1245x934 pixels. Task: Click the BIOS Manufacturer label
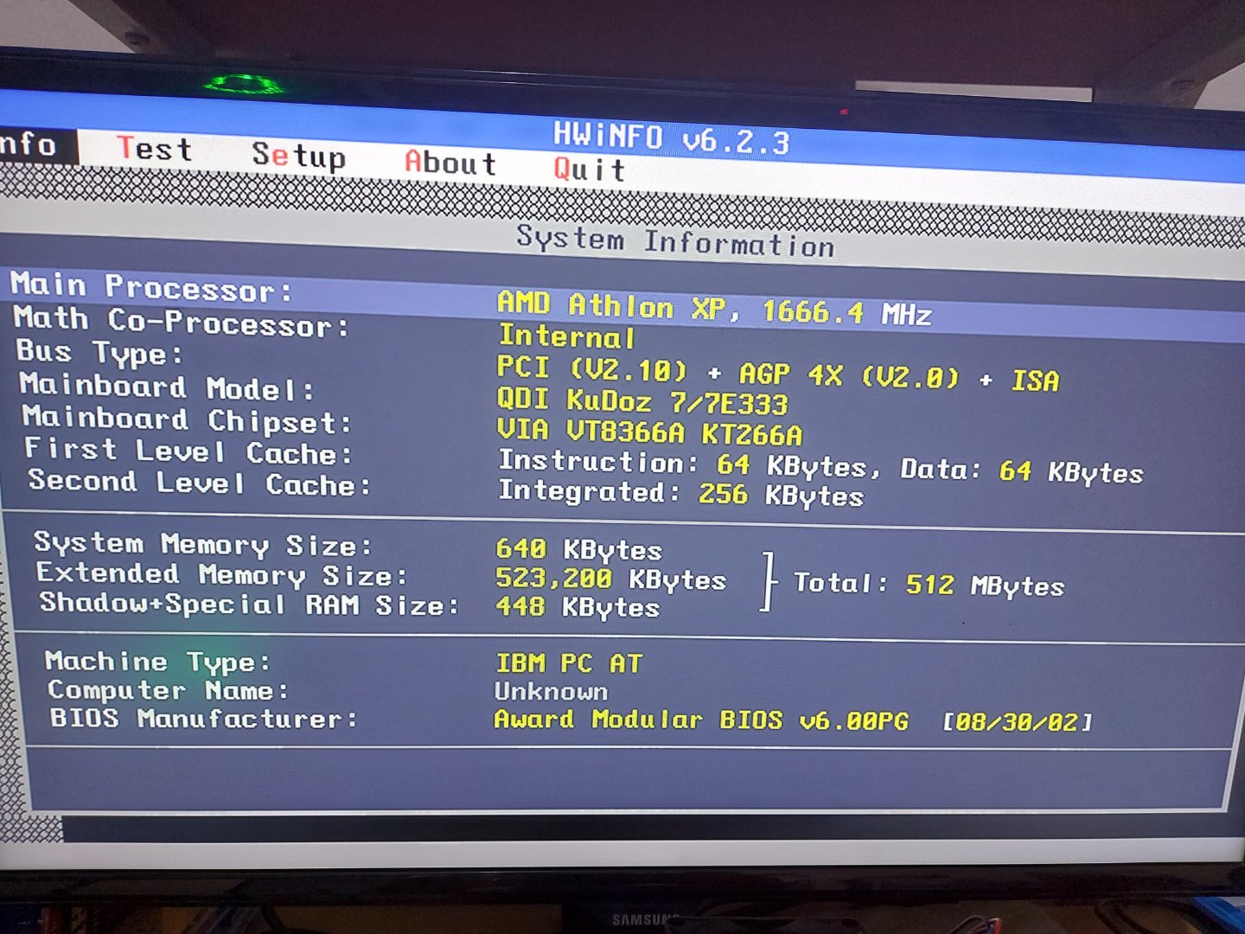click(x=203, y=718)
